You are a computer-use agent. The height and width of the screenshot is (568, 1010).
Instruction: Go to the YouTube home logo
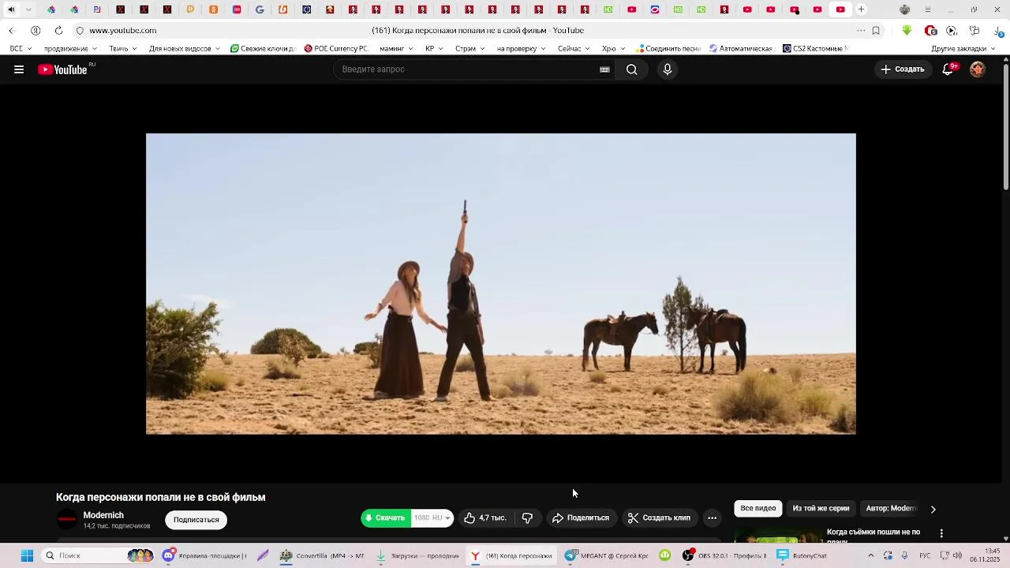[62, 69]
